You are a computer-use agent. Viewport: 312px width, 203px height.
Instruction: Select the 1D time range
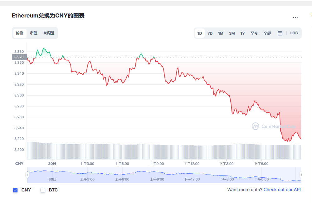[x=200, y=33]
